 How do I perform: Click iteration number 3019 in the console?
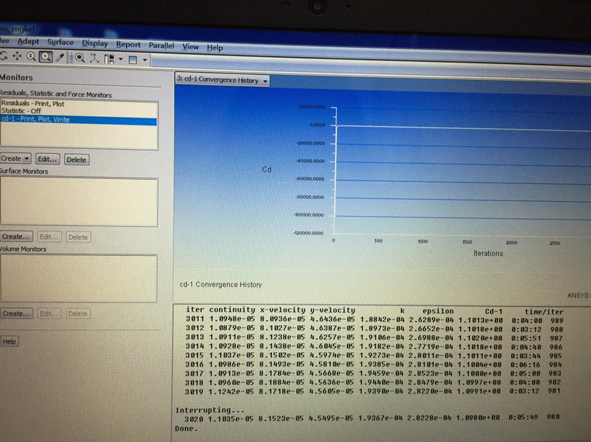point(193,391)
